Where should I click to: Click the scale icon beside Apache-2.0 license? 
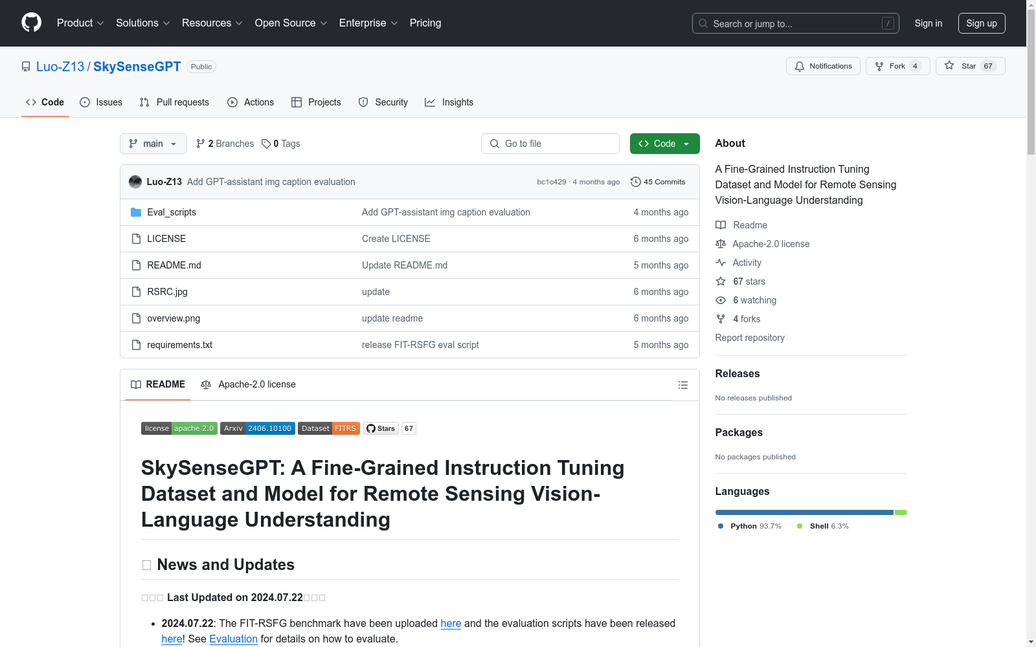pyautogui.click(x=721, y=244)
